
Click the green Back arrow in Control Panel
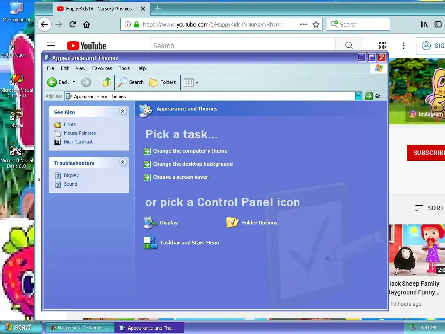(x=52, y=82)
